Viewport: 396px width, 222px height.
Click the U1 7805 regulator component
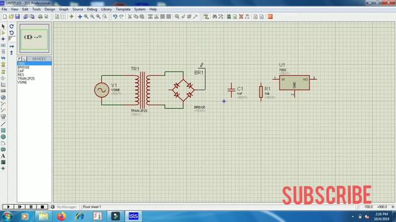[295, 83]
